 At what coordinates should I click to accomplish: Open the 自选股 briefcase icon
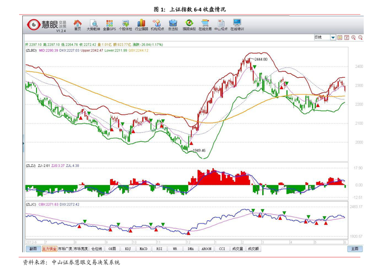click(x=173, y=24)
